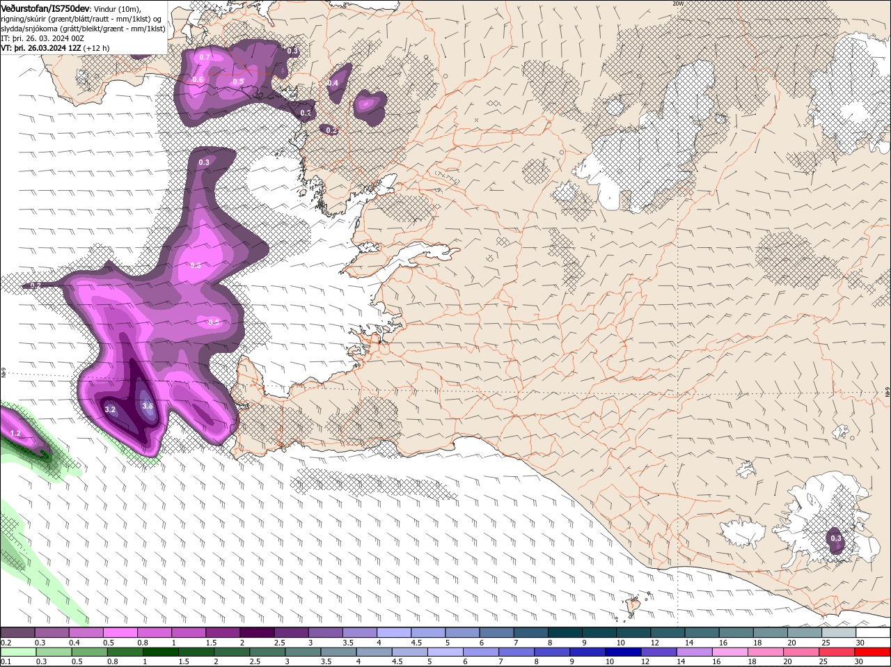Screen dimensions: 891x667
Task: Click the 3.8 snowfall maximum label
Action: coord(147,406)
